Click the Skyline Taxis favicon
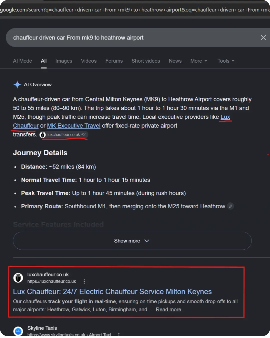This screenshot has width=270, height=338. (18, 331)
